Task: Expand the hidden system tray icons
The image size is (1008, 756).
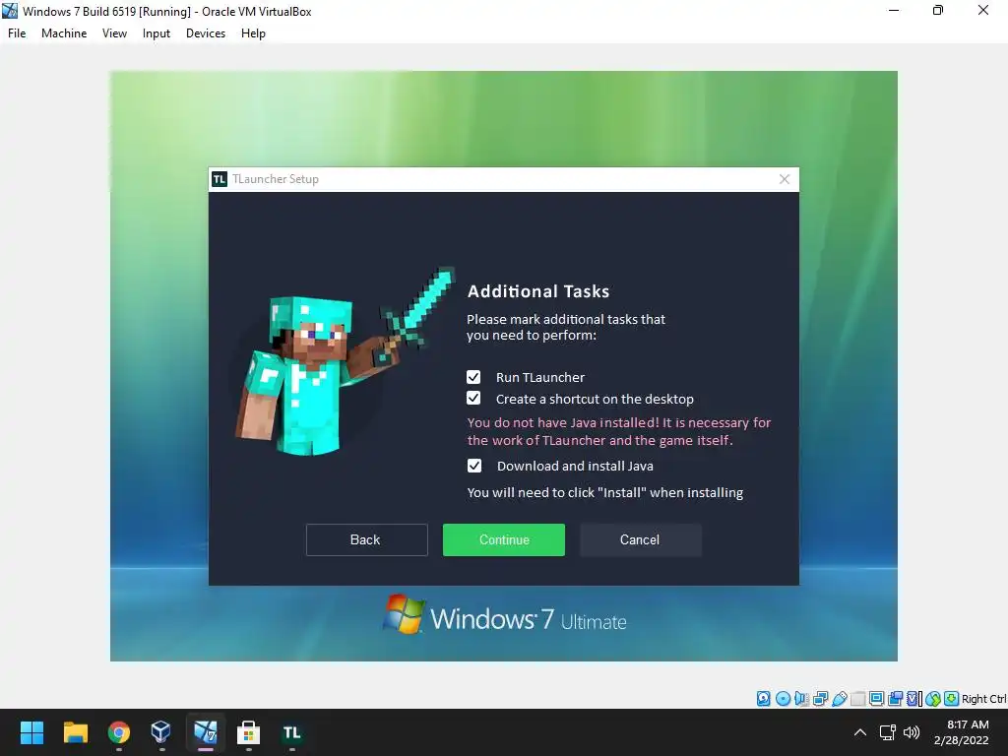Action: pos(860,732)
